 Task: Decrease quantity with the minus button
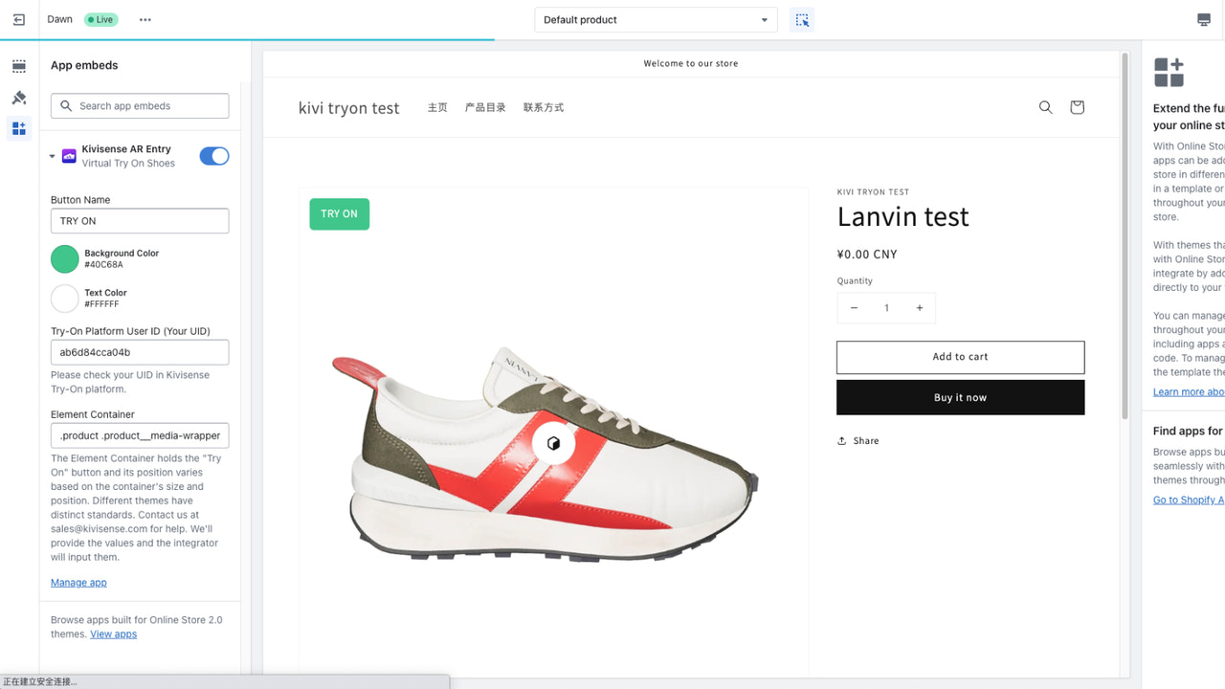pyautogui.click(x=854, y=308)
